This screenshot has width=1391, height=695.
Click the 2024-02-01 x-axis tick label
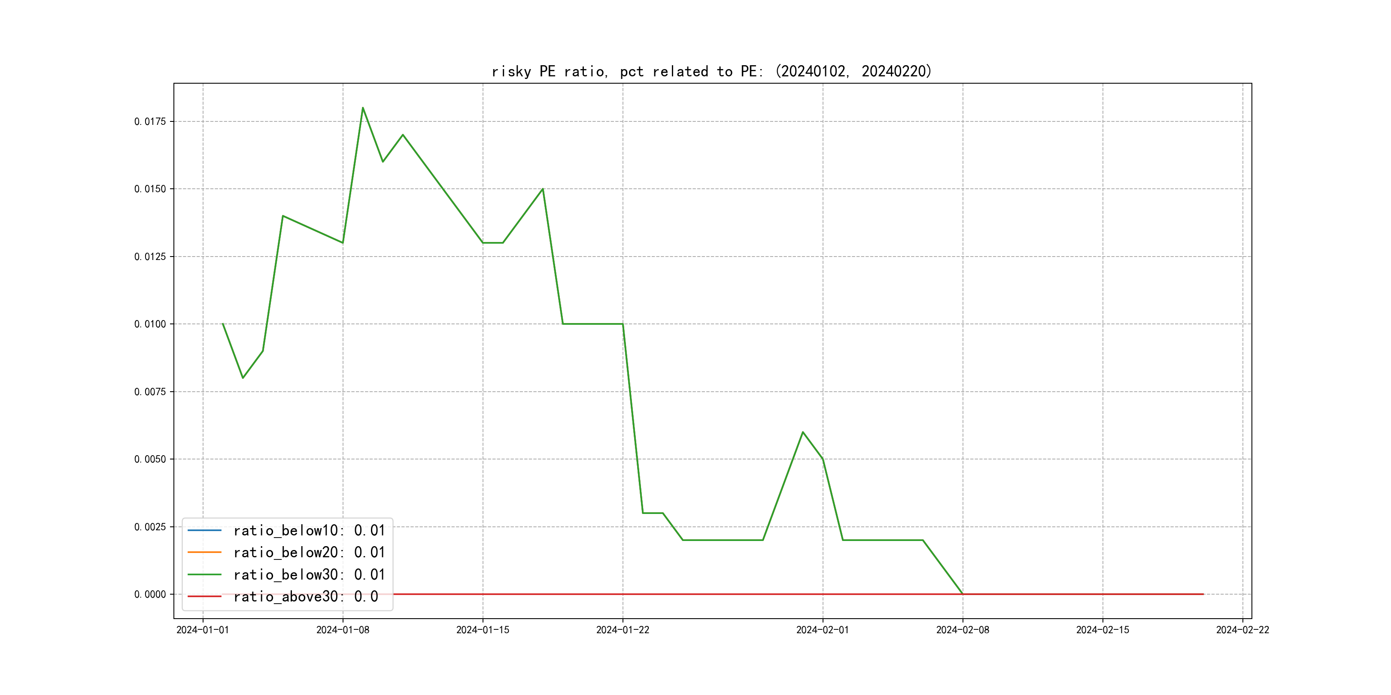[823, 630]
